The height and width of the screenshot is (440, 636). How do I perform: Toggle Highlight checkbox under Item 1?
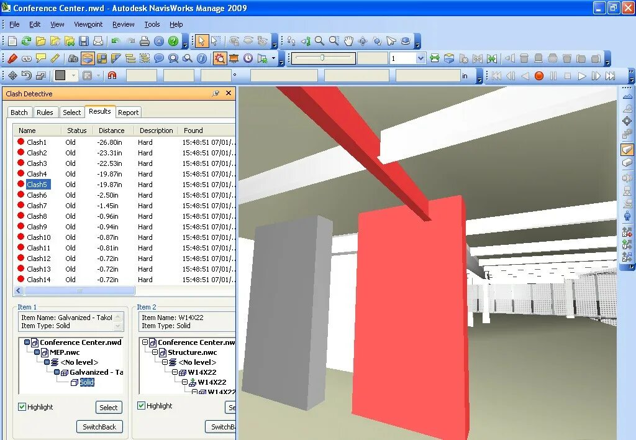pos(22,406)
